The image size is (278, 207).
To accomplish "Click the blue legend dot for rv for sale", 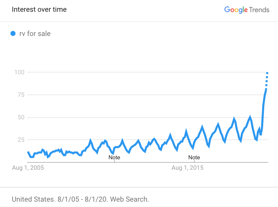I will 13,33.
